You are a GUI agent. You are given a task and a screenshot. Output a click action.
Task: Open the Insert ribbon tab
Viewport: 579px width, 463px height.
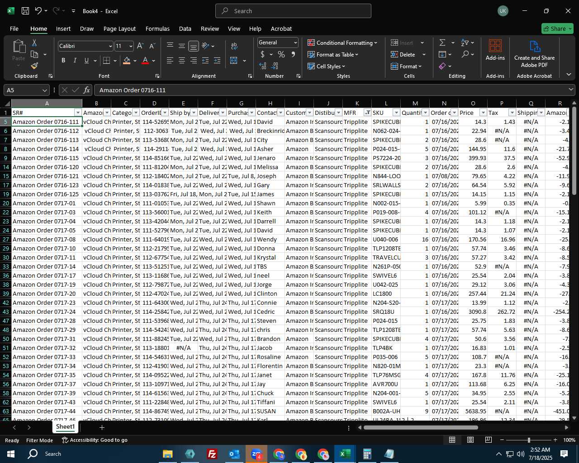63,28
